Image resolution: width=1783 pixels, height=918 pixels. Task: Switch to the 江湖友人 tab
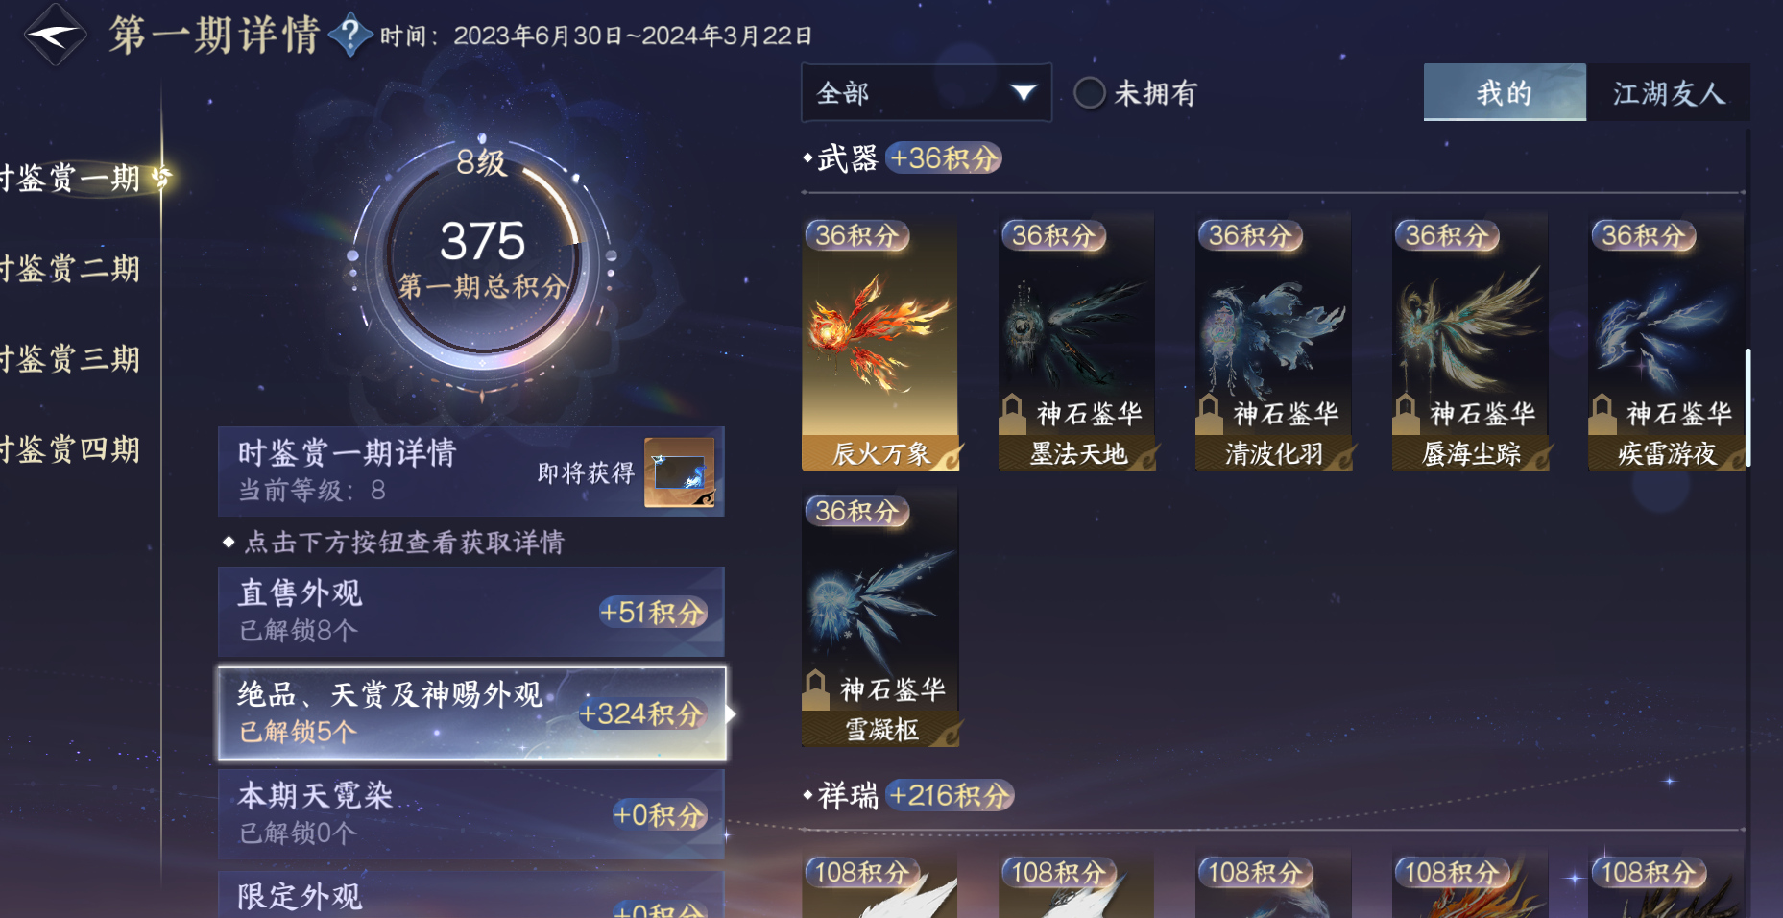point(1668,93)
